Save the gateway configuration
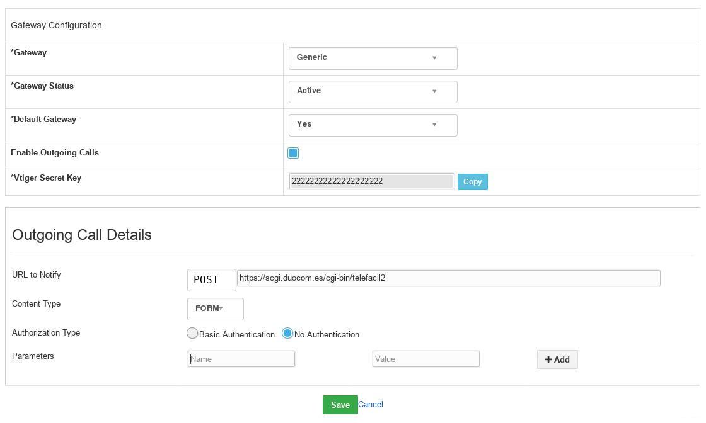This screenshot has width=706, height=423. click(x=340, y=405)
